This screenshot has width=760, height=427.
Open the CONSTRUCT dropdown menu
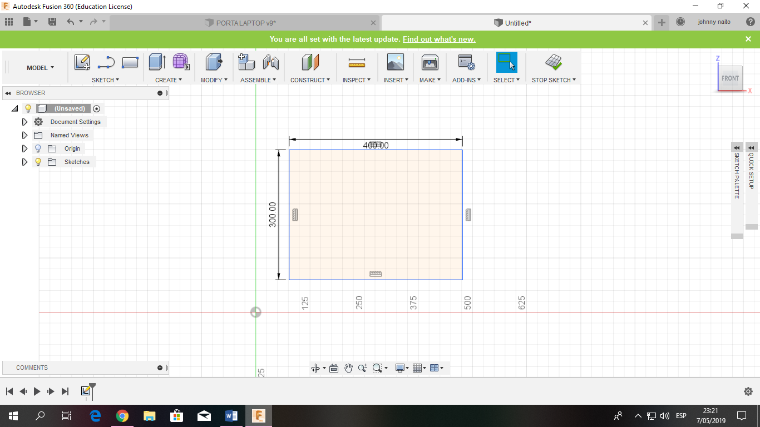point(310,80)
